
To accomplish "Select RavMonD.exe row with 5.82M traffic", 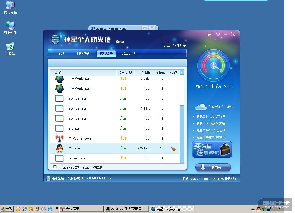I will tap(115, 79).
